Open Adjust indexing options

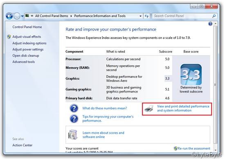pyautogui.click(x=29, y=43)
